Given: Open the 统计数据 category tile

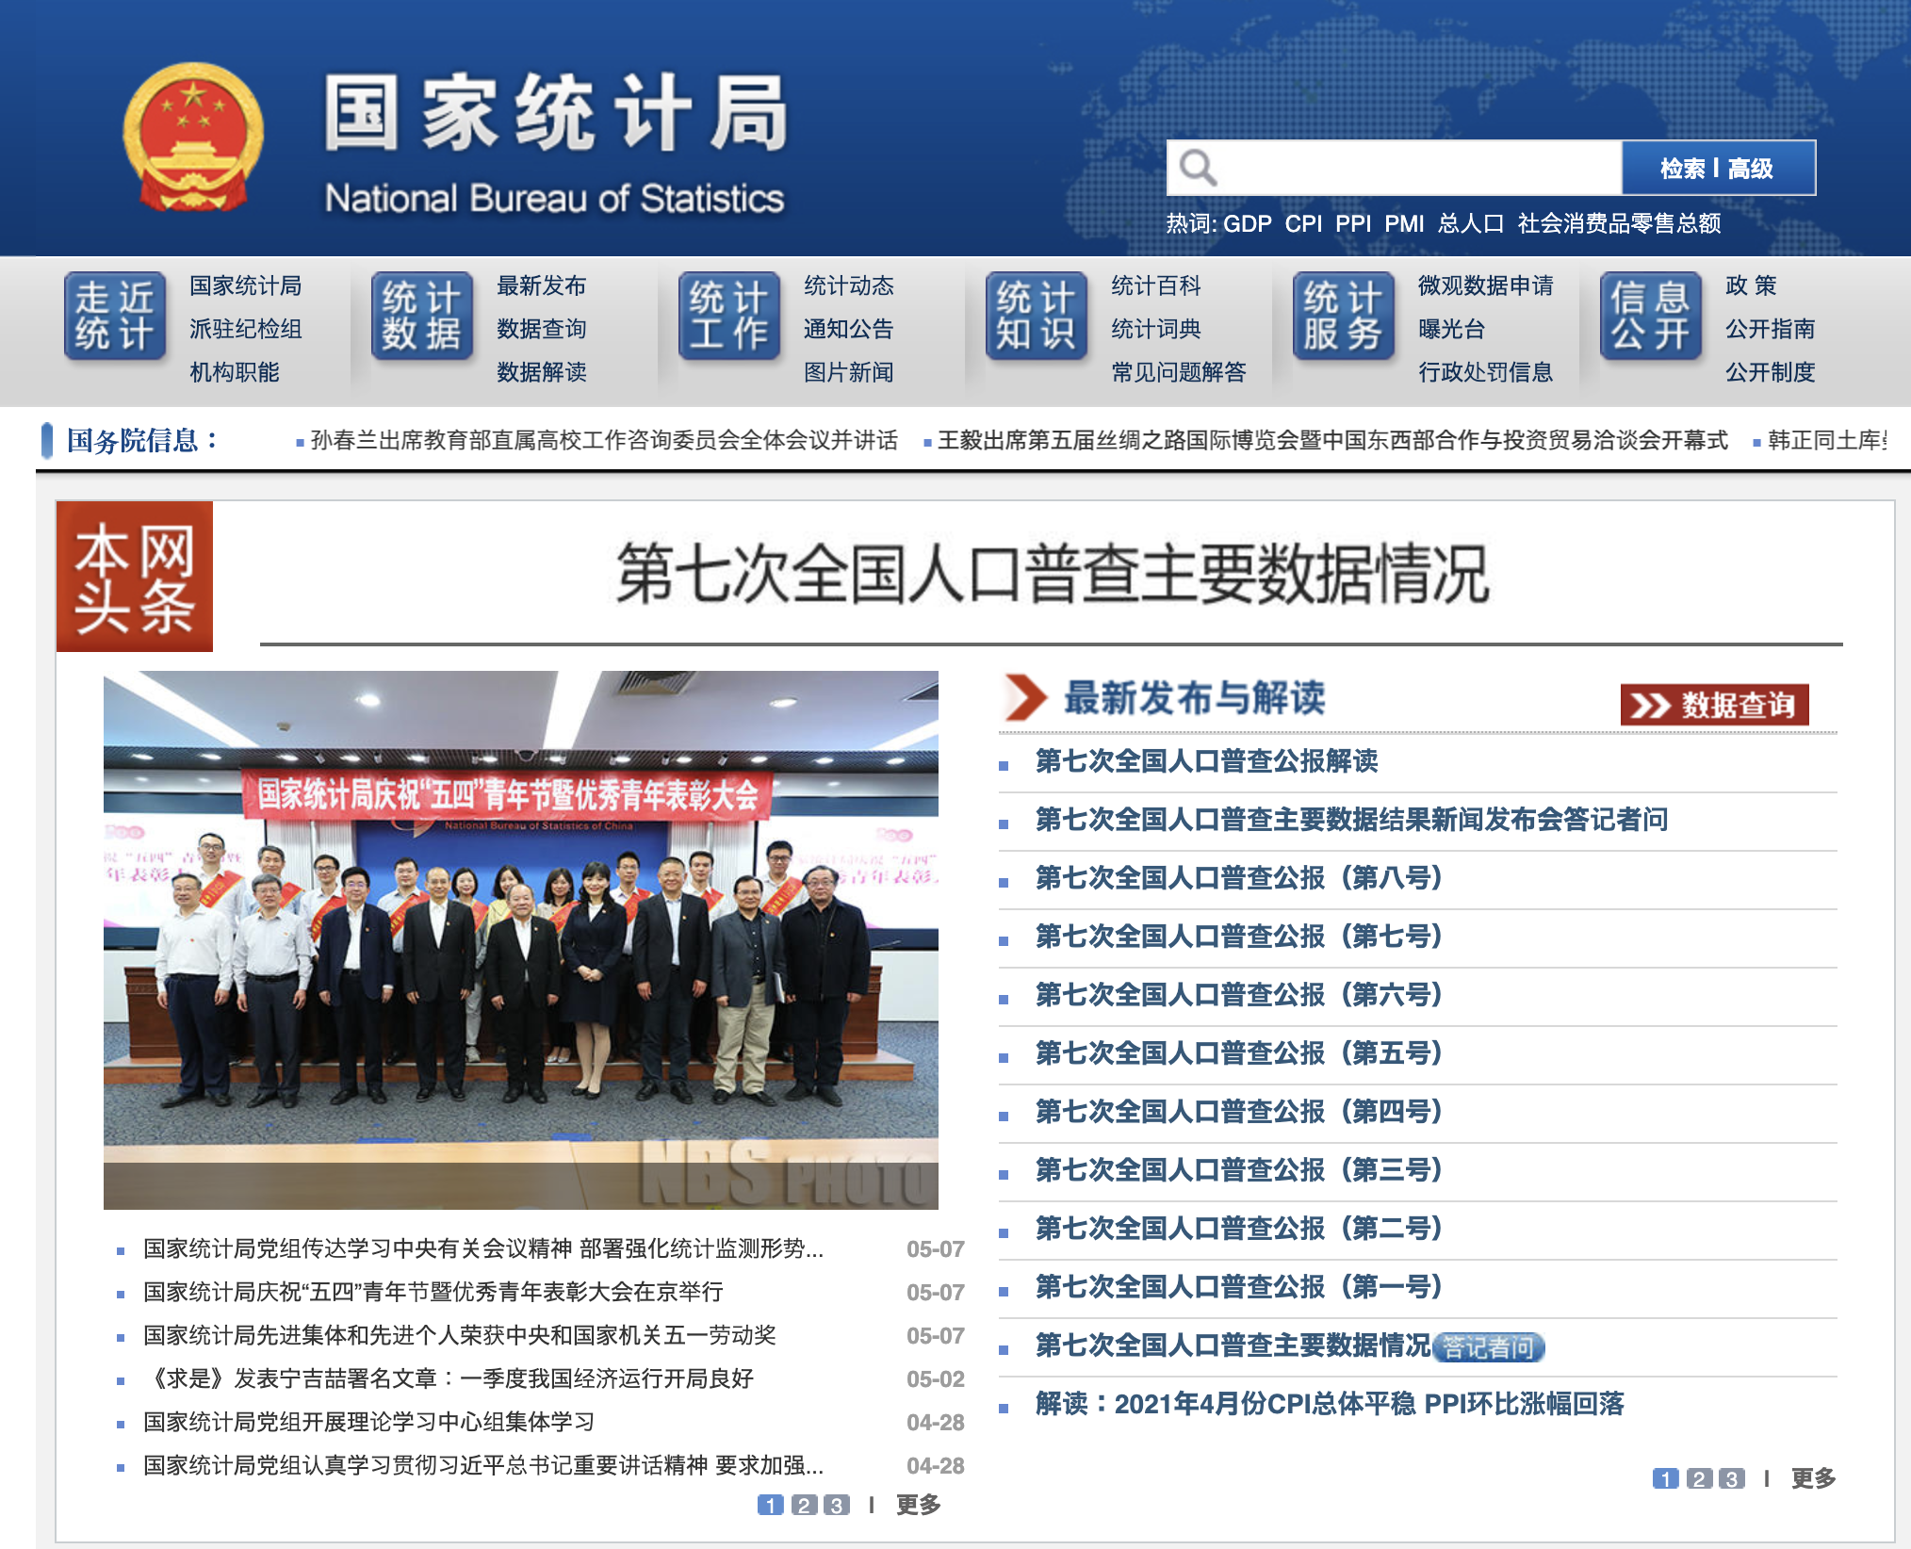Looking at the screenshot, I should pos(422,316).
